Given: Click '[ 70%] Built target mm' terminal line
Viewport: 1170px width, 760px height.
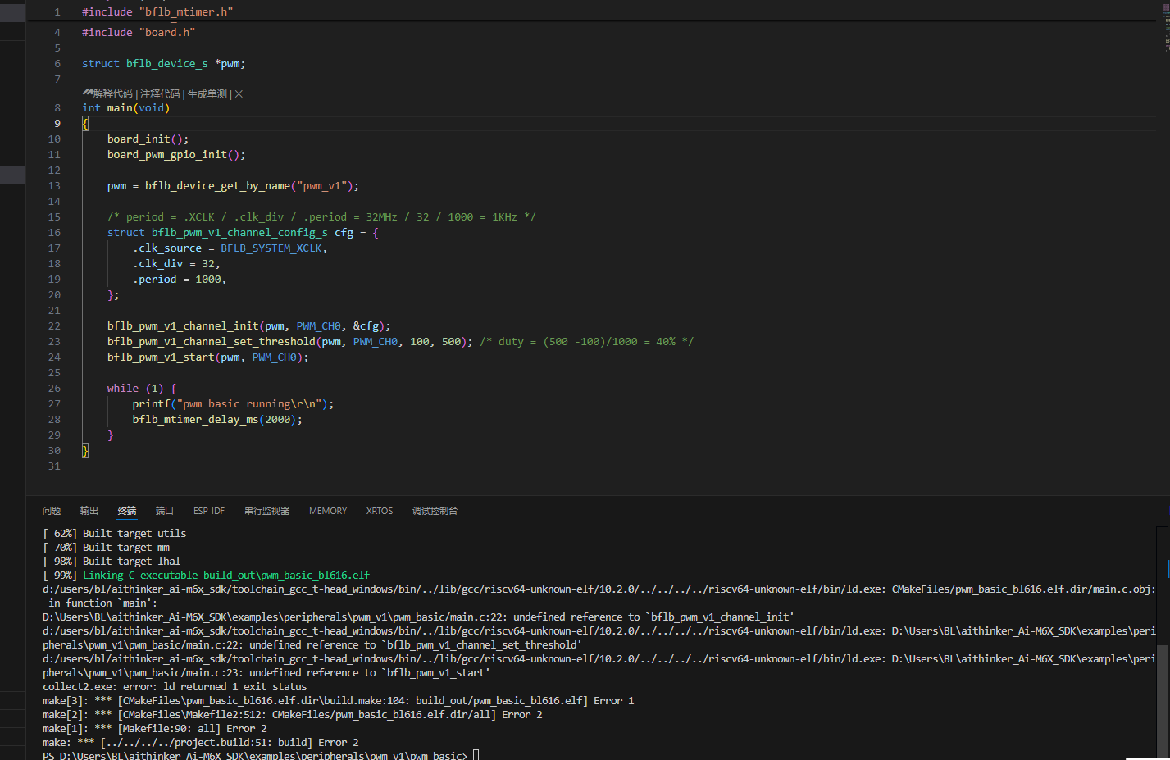Looking at the screenshot, I should pyautogui.click(x=107, y=548).
